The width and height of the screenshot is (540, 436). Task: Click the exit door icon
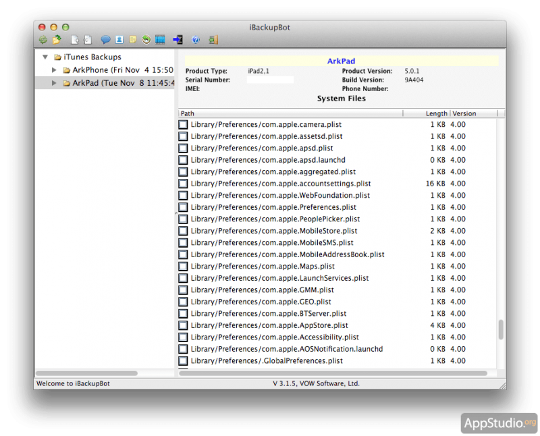(x=213, y=40)
